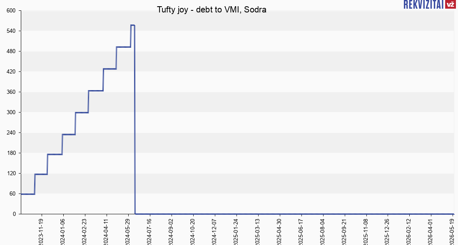Click the 2024-01-06 date tick label
The width and height of the screenshot is (458, 245).
coord(63,232)
